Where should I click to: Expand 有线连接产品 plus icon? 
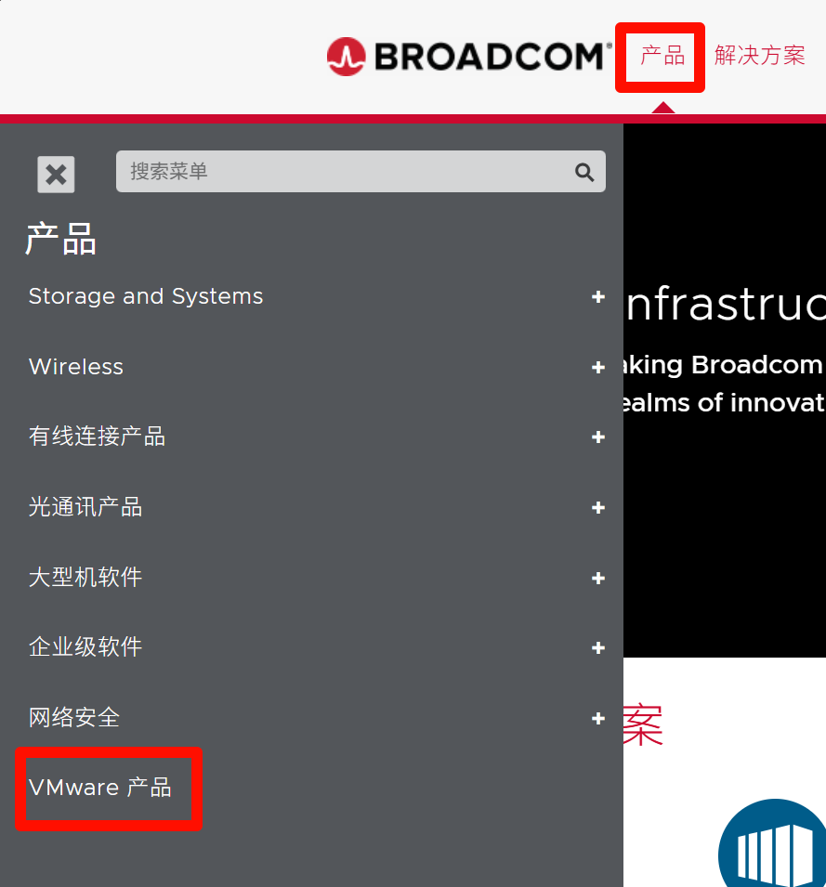click(598, 437)
